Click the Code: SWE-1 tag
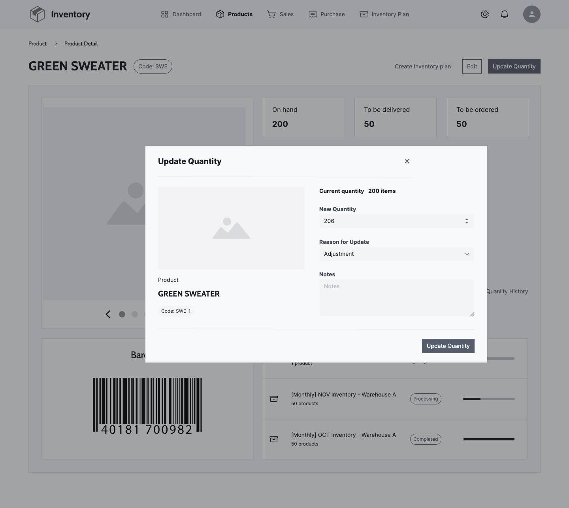The height and width of the screenshot is (508, 569). click(176, 311)
